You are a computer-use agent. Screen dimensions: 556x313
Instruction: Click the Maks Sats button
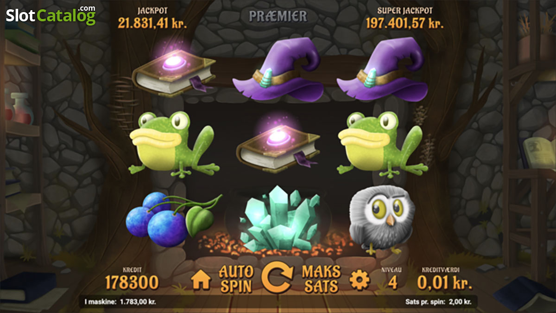(321, 278)
